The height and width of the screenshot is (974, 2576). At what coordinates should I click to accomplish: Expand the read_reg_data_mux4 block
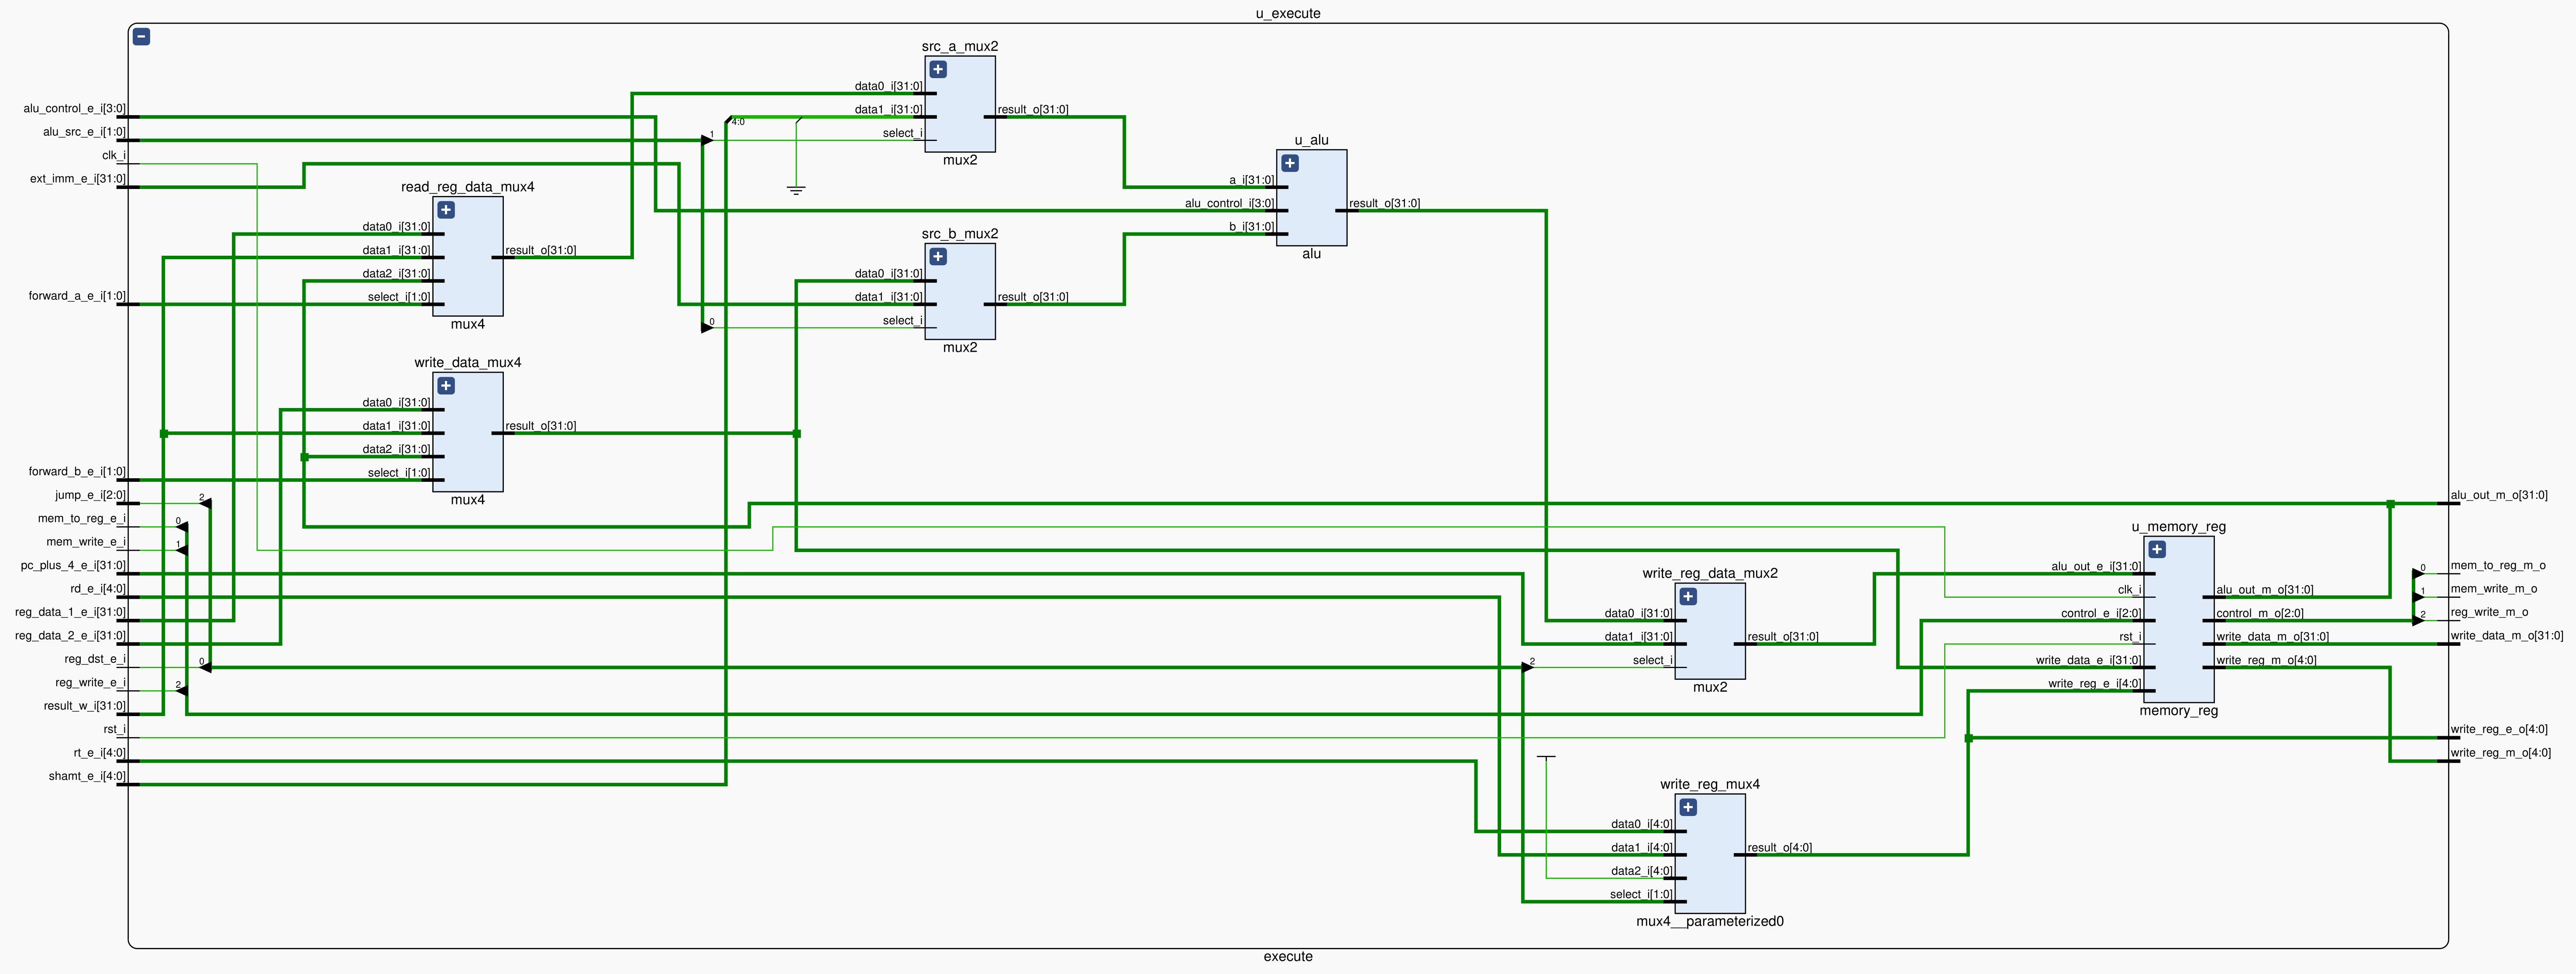446,210
